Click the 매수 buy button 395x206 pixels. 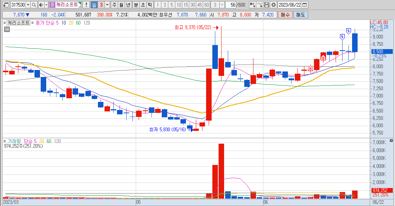pyautogui.click(x=285, y=15)
